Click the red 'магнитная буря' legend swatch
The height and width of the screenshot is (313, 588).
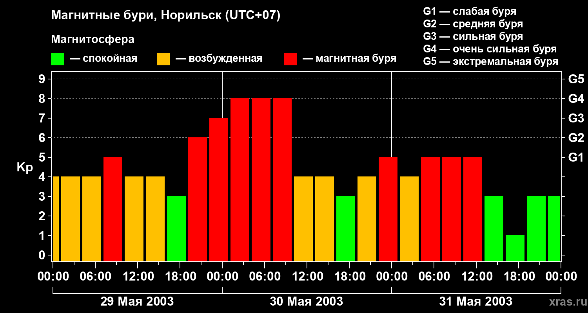coord(290,59)
